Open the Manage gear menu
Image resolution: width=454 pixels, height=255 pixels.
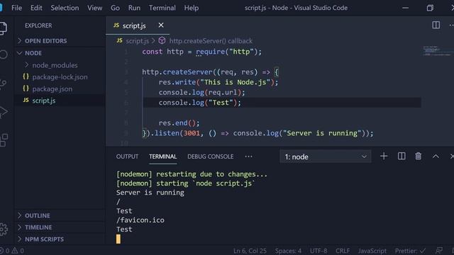click(x=4, y=229)
